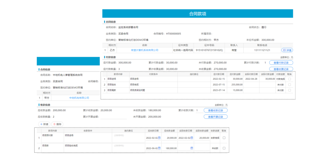Click the 查看付款记录 button
Image resolution: width=330 pixels, height=164 pixels.
click(281, 62)
